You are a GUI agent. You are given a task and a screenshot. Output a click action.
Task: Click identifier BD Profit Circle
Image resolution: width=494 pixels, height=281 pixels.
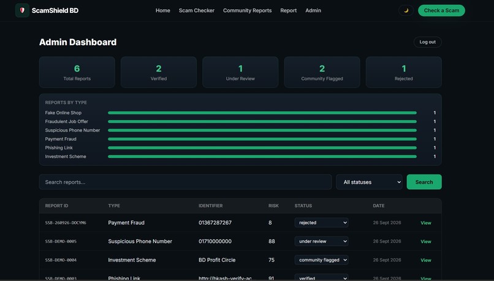click(x=217, y=260)
